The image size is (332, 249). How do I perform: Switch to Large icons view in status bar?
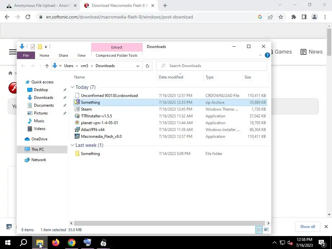tap(266, 230)
